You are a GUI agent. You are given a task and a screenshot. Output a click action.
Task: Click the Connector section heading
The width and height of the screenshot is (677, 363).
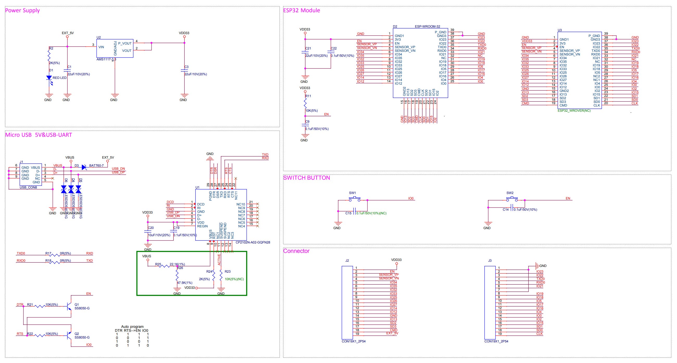pyautogui.click(x=296, y=251)
